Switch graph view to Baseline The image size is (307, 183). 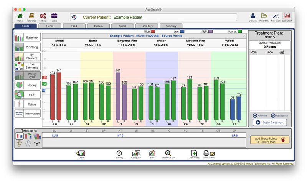(x=27, y=38)
